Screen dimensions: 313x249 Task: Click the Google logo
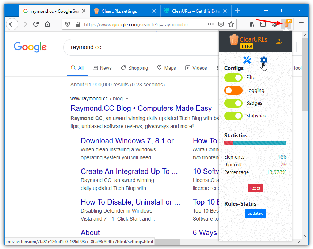pyautogui.click(x=30, y=47)
